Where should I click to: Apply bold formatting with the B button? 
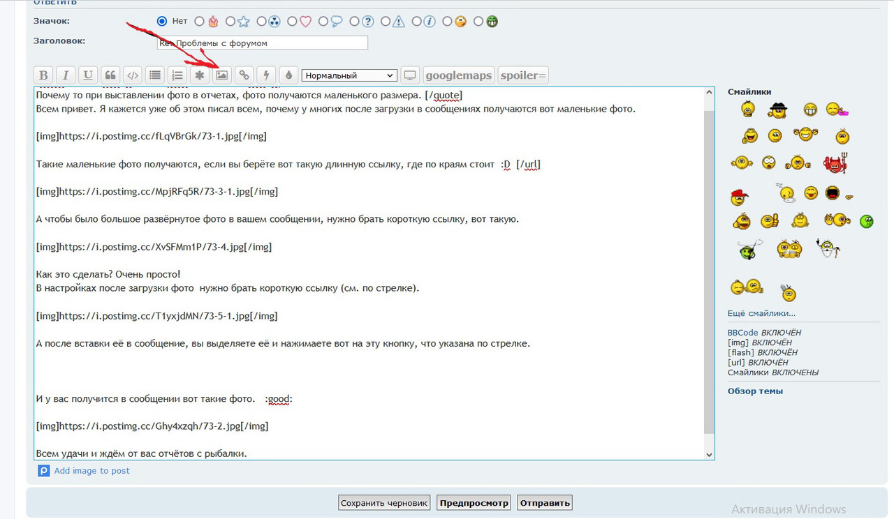pyautogui.click(x=43, y=75)
